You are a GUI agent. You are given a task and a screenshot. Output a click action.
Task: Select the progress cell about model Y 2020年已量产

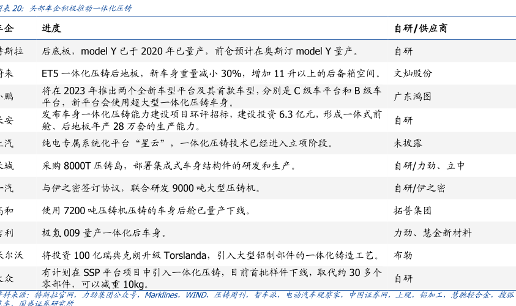[200, 51]
